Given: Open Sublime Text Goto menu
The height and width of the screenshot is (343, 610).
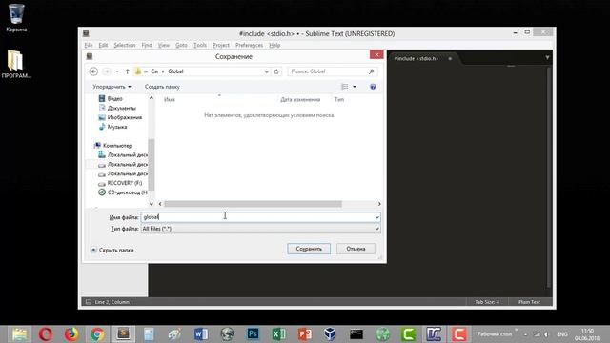Looking at the screenshot, I should point(181,45).
